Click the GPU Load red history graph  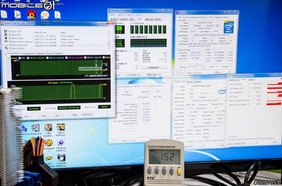[272, 96]
